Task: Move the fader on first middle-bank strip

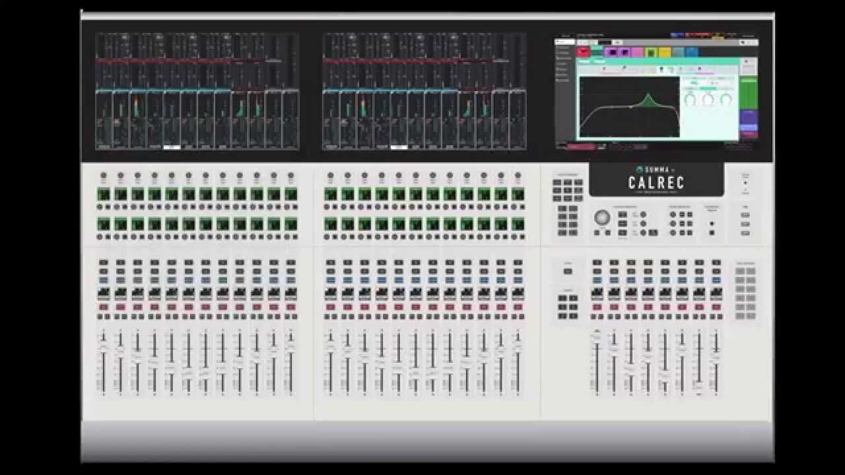Action: [x=331, y=346]
